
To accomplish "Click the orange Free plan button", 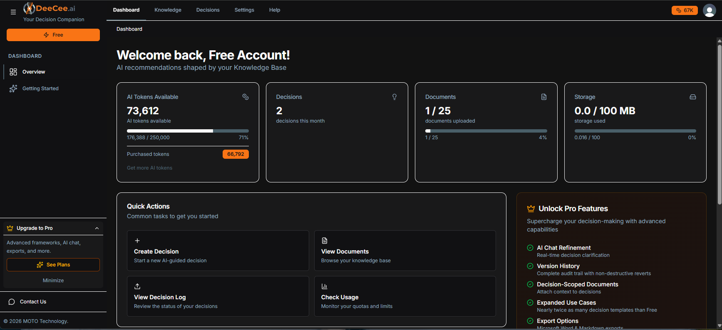I will pyautogui.click(x=53, y=35).
